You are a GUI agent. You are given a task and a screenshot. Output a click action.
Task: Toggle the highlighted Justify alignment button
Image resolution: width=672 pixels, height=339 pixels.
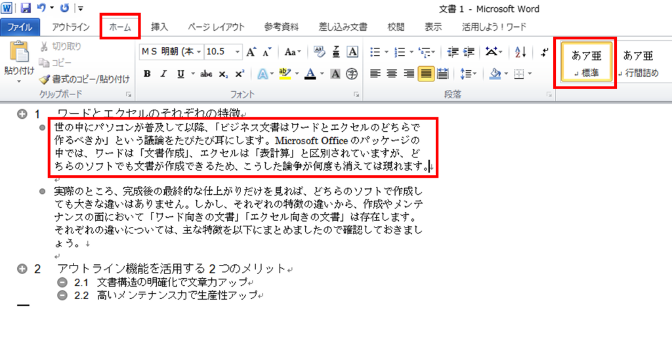(425, 73)
